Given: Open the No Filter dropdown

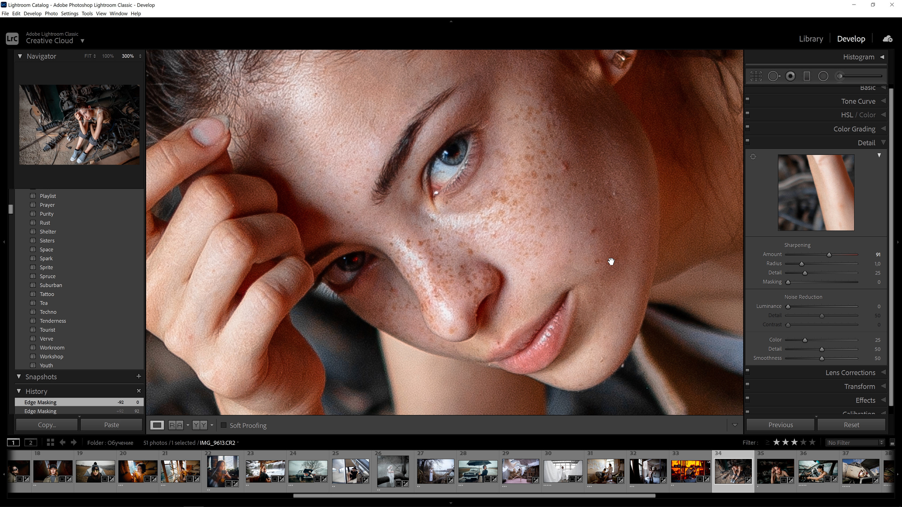Looking at the screenshot, I should click(855, 443).
